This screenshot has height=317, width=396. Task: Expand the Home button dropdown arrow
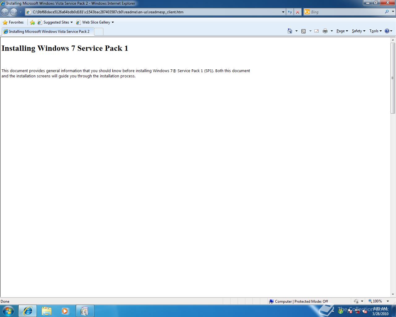point(296,31)
